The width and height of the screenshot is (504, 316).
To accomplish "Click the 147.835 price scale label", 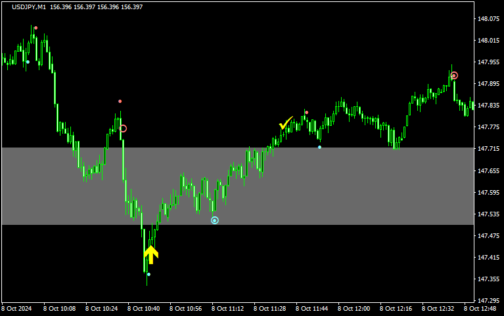I will 488,106.
